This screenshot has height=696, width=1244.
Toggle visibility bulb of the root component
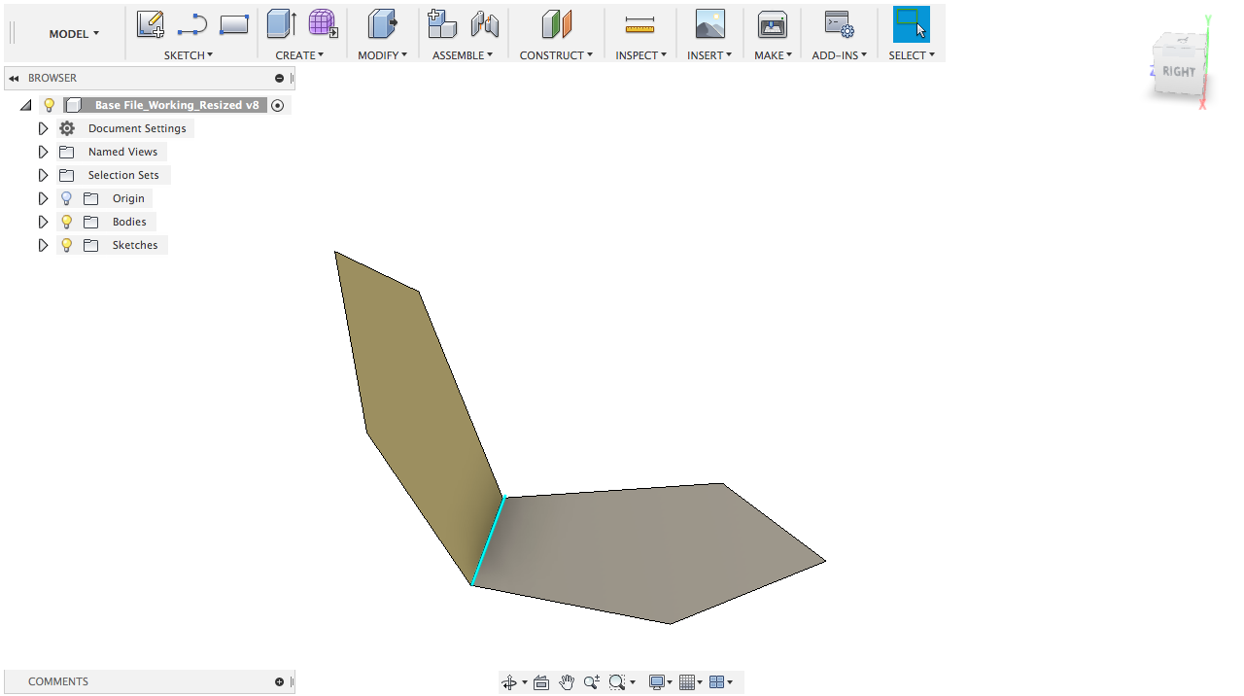pos(50,105)
